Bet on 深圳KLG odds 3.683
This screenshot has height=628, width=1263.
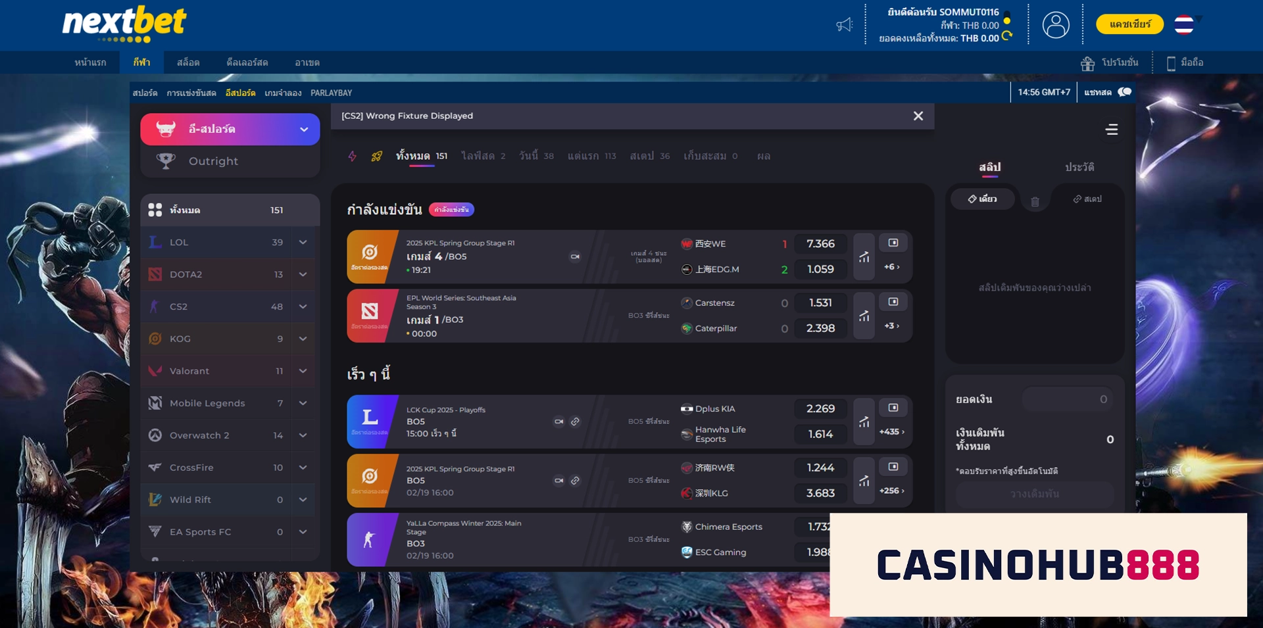click(x=820, y=493)
